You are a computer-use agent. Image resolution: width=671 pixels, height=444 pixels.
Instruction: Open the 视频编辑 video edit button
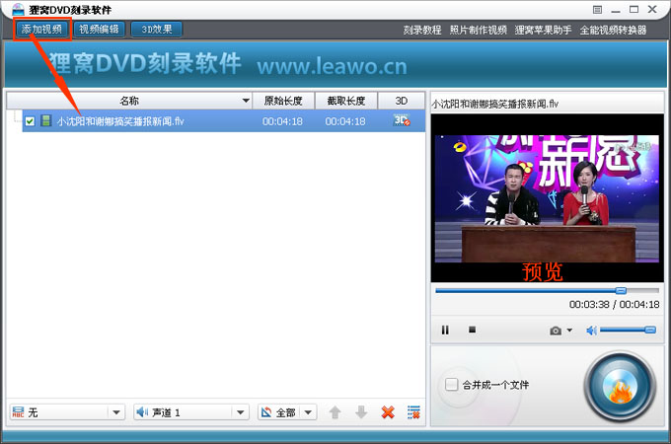coord(99,29)
